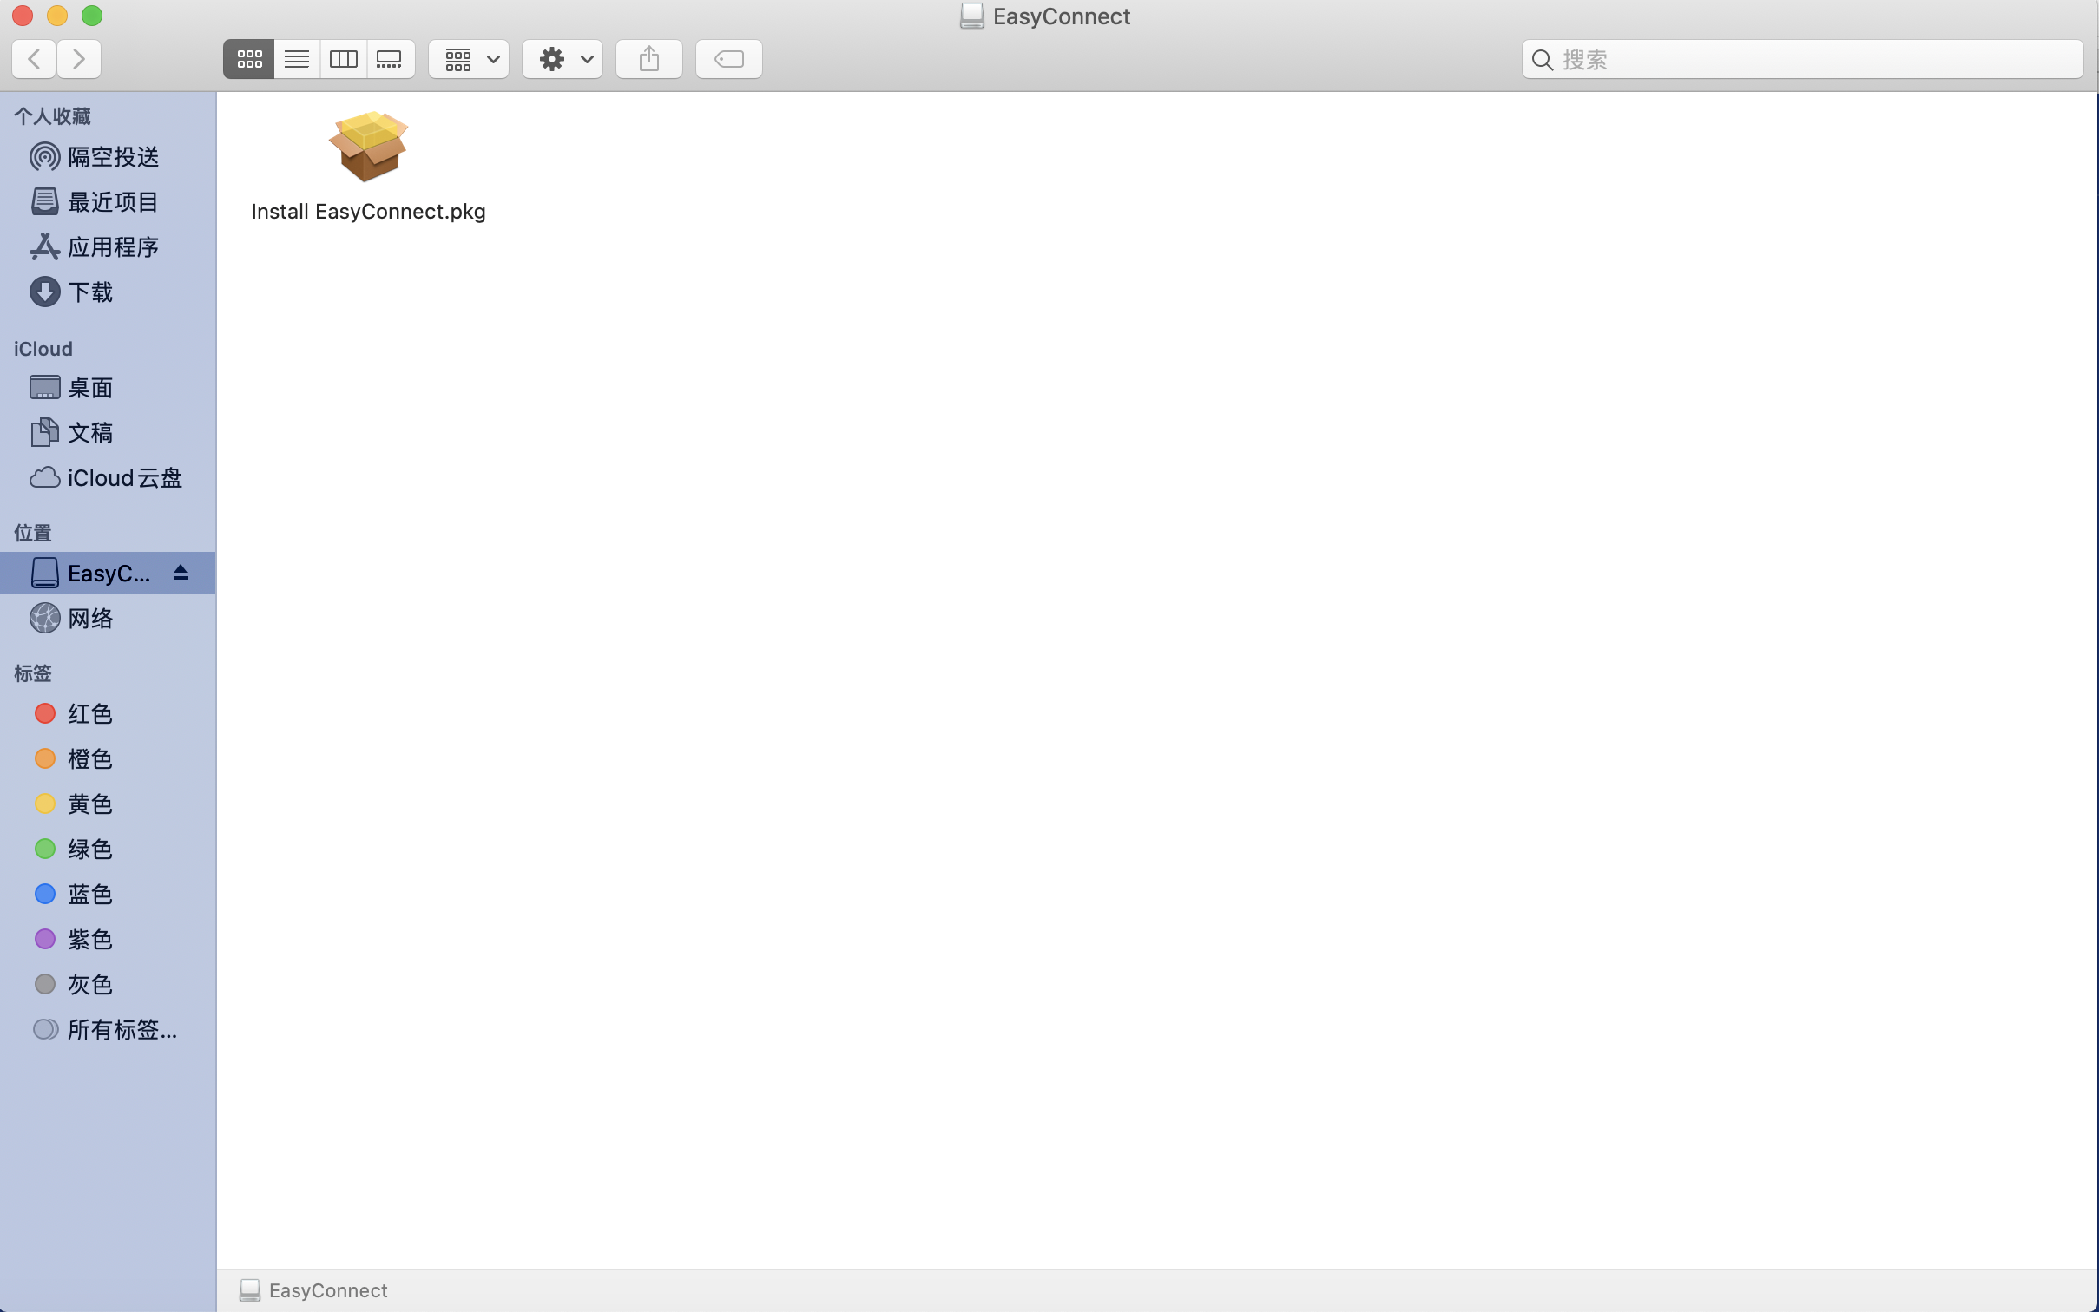Open Applications (应用程序) in sidebar
Screen dimensions: 2099x1312
click(113, 247)
